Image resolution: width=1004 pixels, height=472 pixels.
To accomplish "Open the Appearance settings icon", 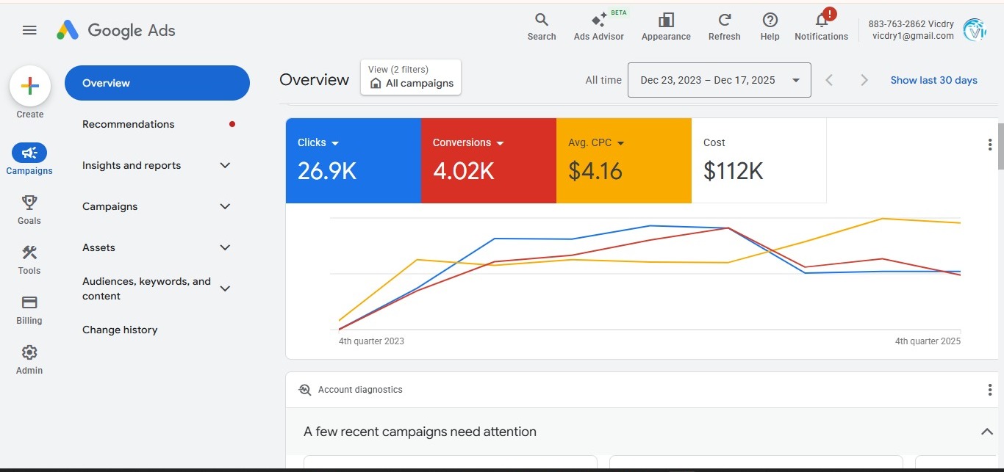I will coord(666,21).
